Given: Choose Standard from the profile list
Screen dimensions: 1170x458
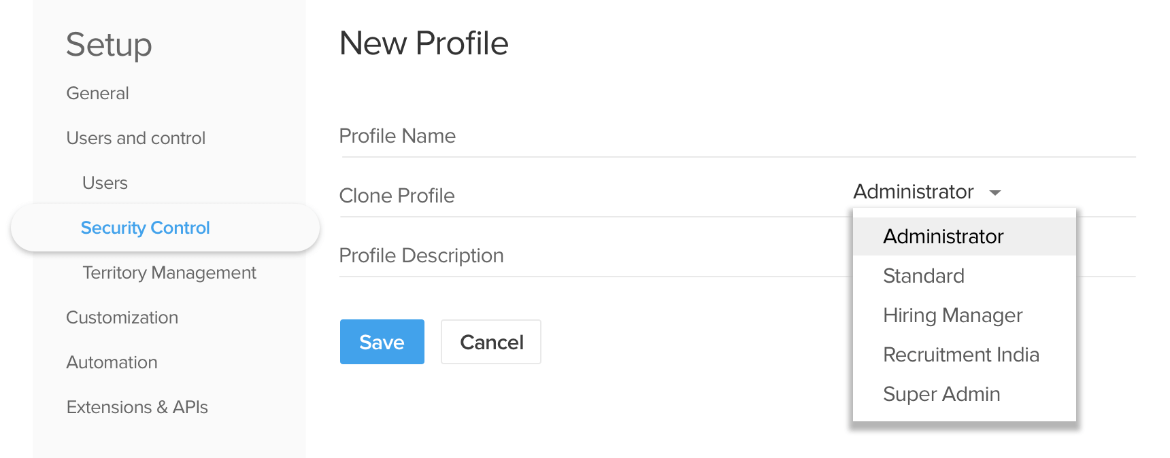Looking at the screenshot, I should [x=923, y=276].
